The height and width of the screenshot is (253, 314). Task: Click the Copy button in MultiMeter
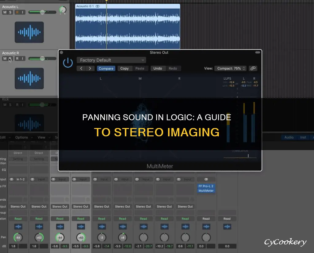[124, 68]
